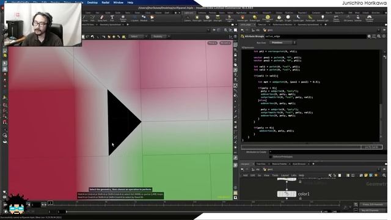
Task: Select the GI Light shelf tool
Action: tap(288, 18)
